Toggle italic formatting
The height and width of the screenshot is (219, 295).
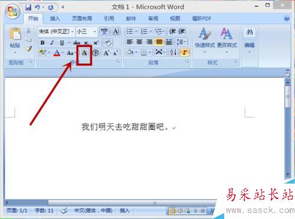click(52, 43)
